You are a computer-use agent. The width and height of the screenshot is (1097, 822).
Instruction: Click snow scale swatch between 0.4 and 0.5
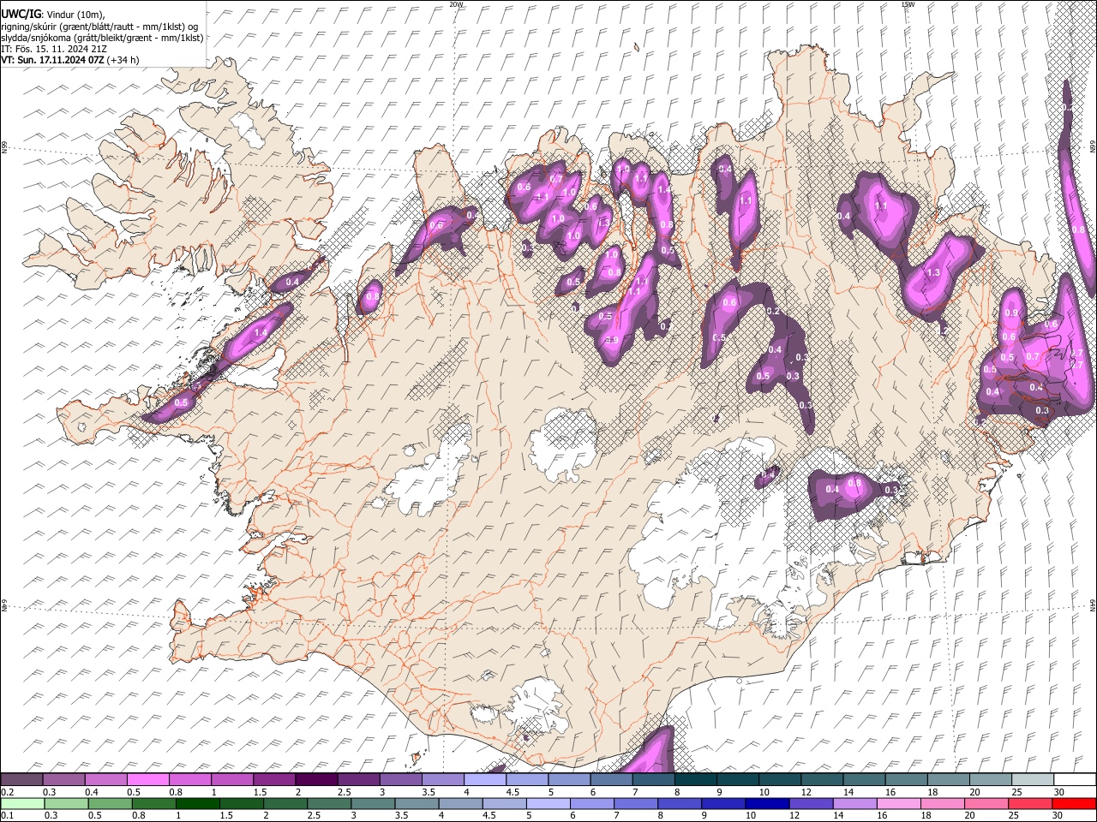tap(105, 779)
